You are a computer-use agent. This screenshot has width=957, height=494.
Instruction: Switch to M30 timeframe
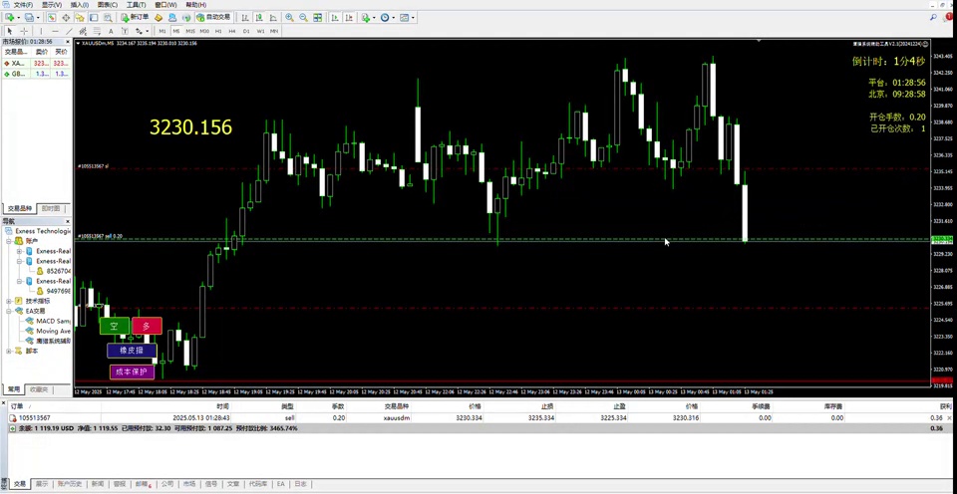click(204, 31)
